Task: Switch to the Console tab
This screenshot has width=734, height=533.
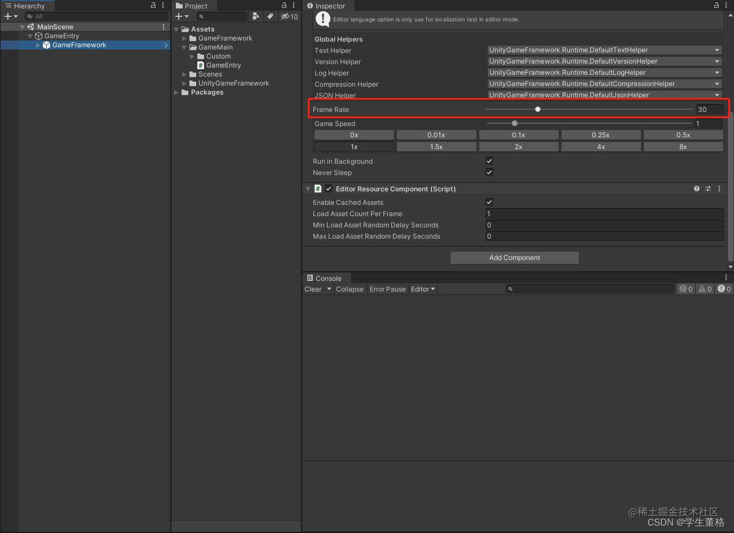Action: click(x=326, y=277)
